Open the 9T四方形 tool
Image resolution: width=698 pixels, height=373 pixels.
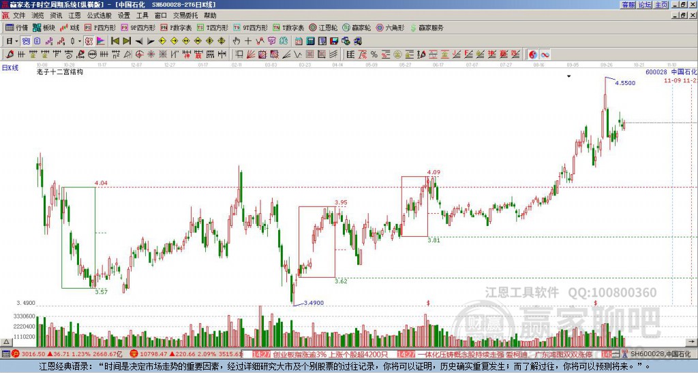(250, 27)
